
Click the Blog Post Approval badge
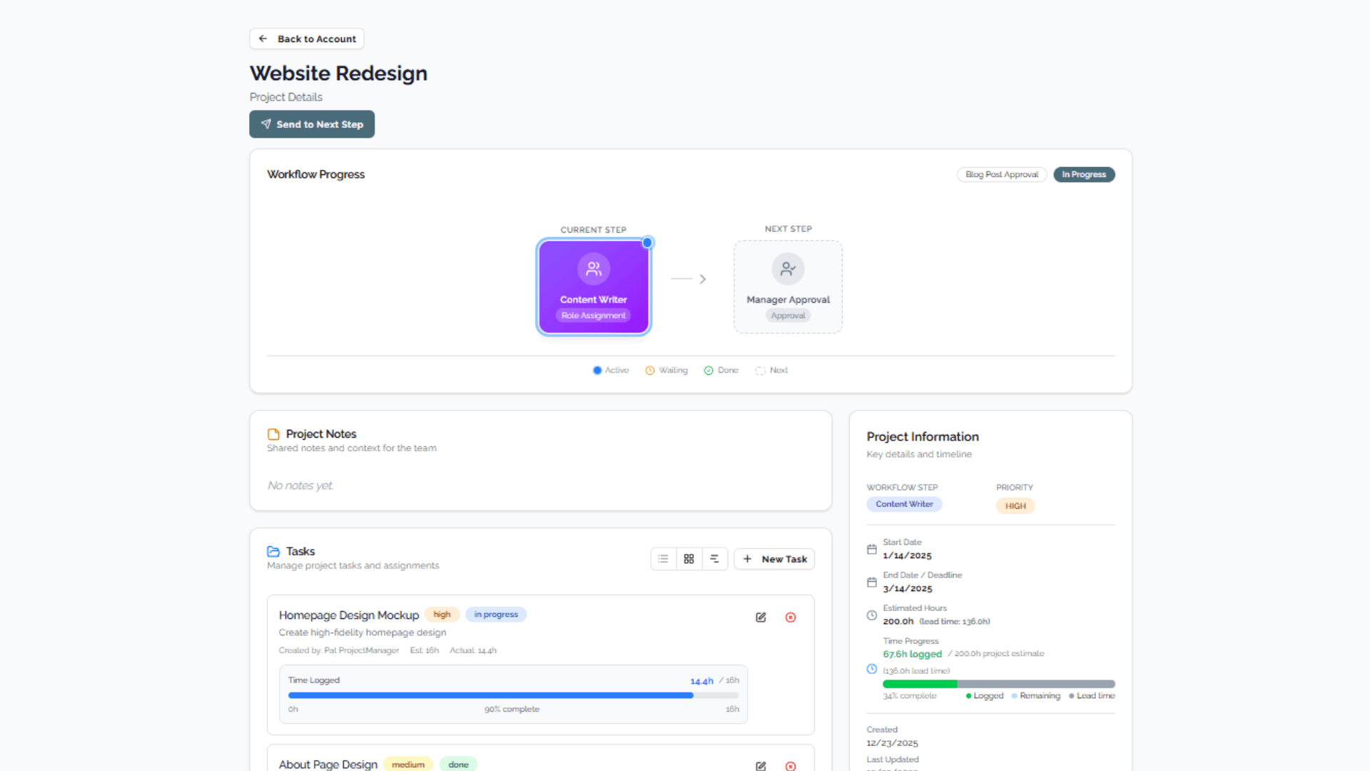pos(1001,174)
